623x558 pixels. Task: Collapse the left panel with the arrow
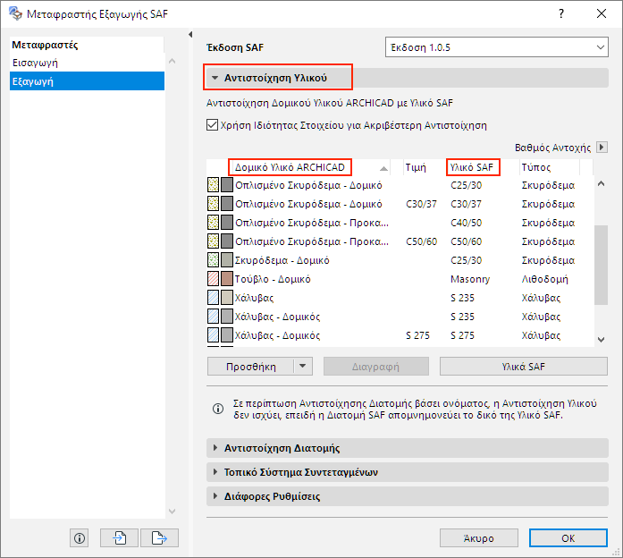coord(190,35)
